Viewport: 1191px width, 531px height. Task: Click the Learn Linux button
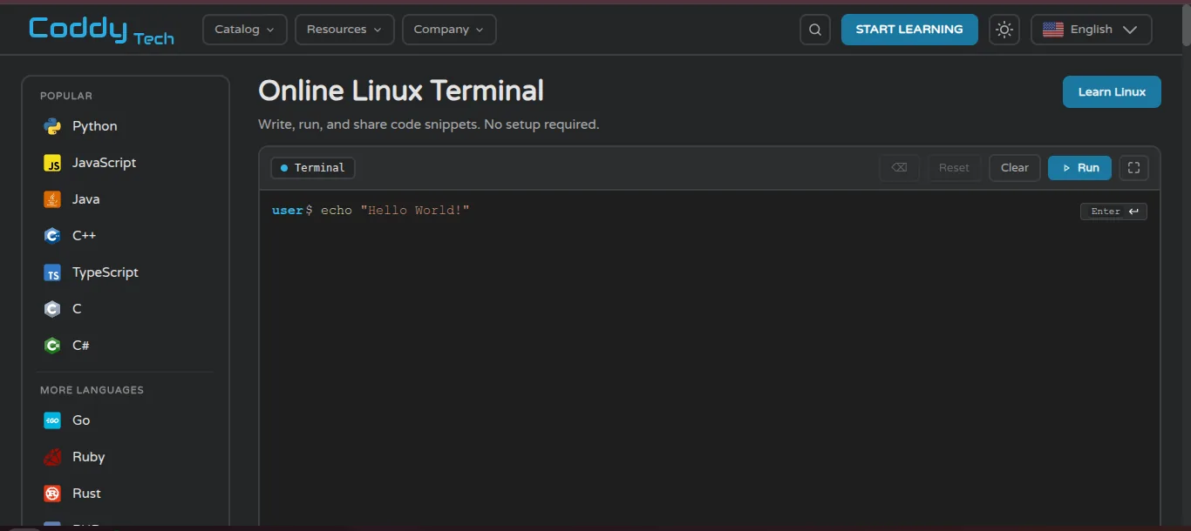[1112, 92]
